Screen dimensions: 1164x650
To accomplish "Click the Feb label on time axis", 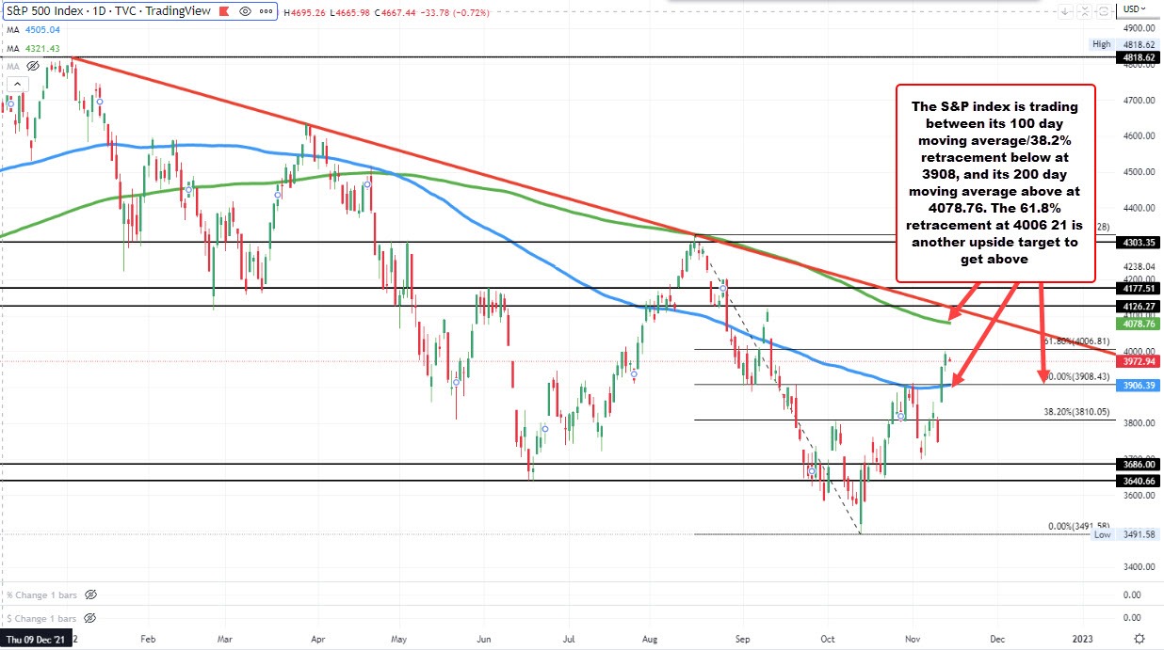I will click(x=148, y=640).
